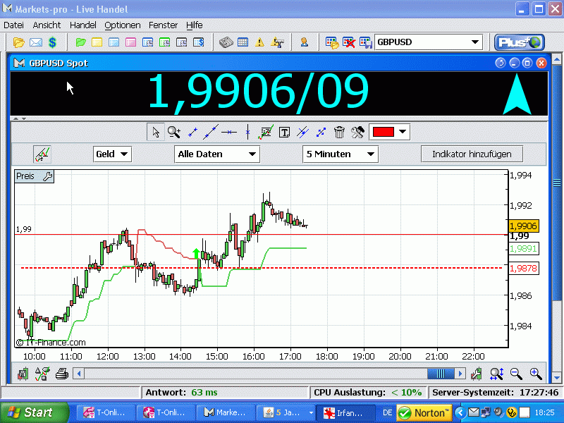
Task: Click the zoom out magnifier below chart
Action: (516, 374)
